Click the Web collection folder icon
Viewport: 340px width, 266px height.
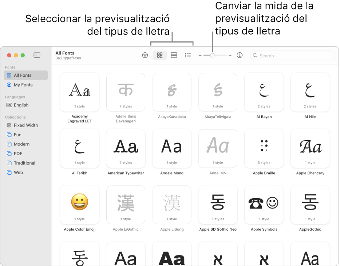[x=9, y=173]
